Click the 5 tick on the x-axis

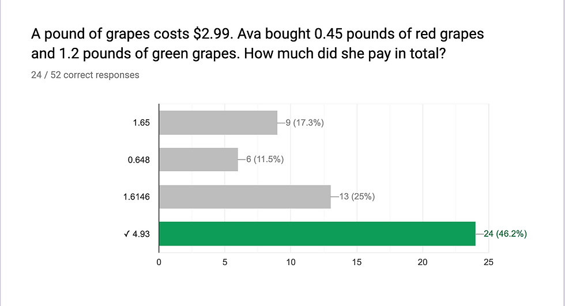225,261
